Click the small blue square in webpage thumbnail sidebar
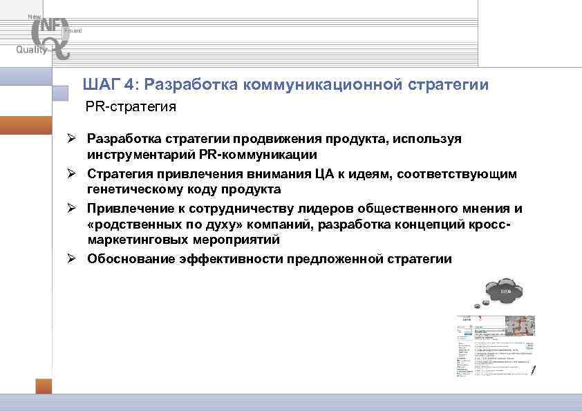The width and height of the screenshot is (582, 411). point(467,334)
